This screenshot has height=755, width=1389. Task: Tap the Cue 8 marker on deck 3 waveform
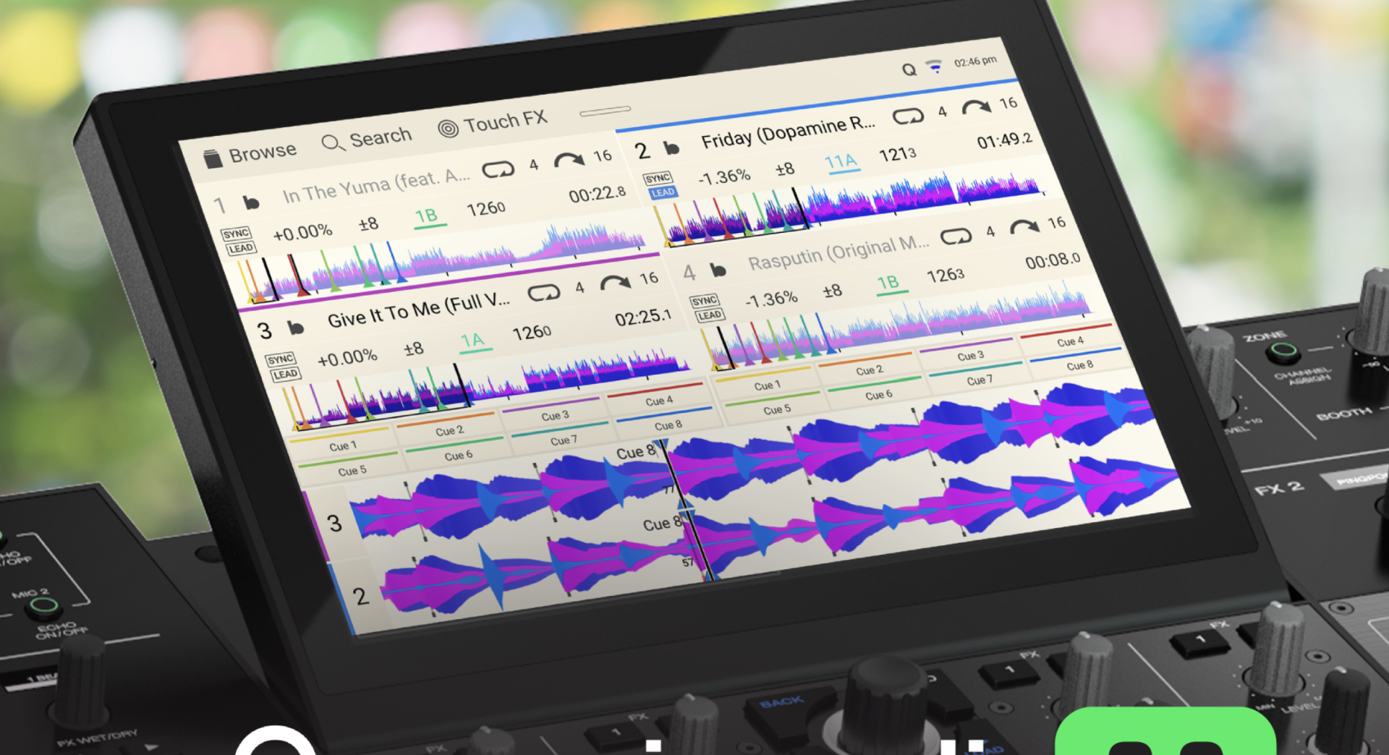[637, 453]
